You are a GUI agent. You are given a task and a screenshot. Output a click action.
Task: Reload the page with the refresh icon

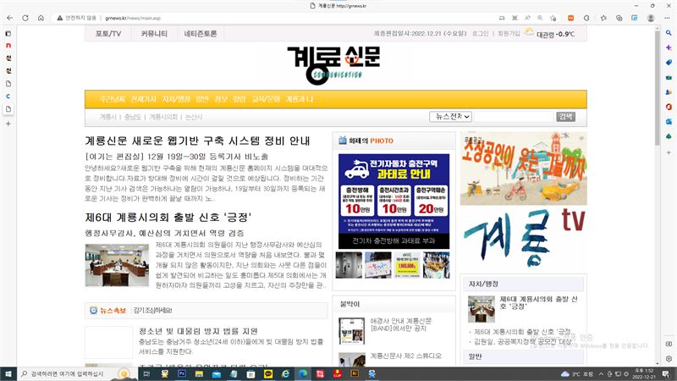[x=25, y=18]
